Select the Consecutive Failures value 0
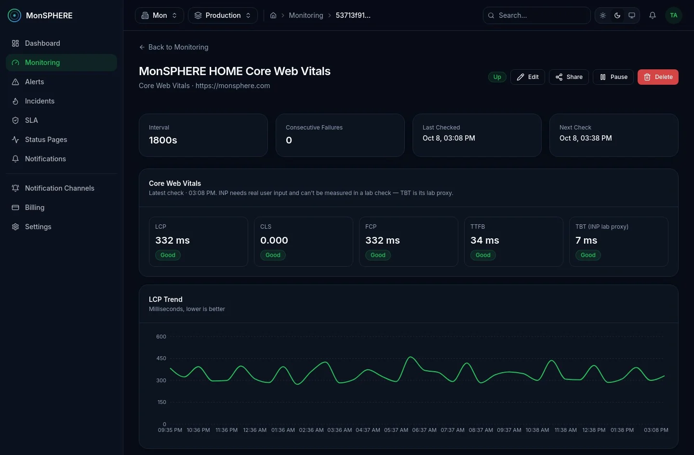The height and width of the screenshot is (455, 694). (x=289, y=140)
